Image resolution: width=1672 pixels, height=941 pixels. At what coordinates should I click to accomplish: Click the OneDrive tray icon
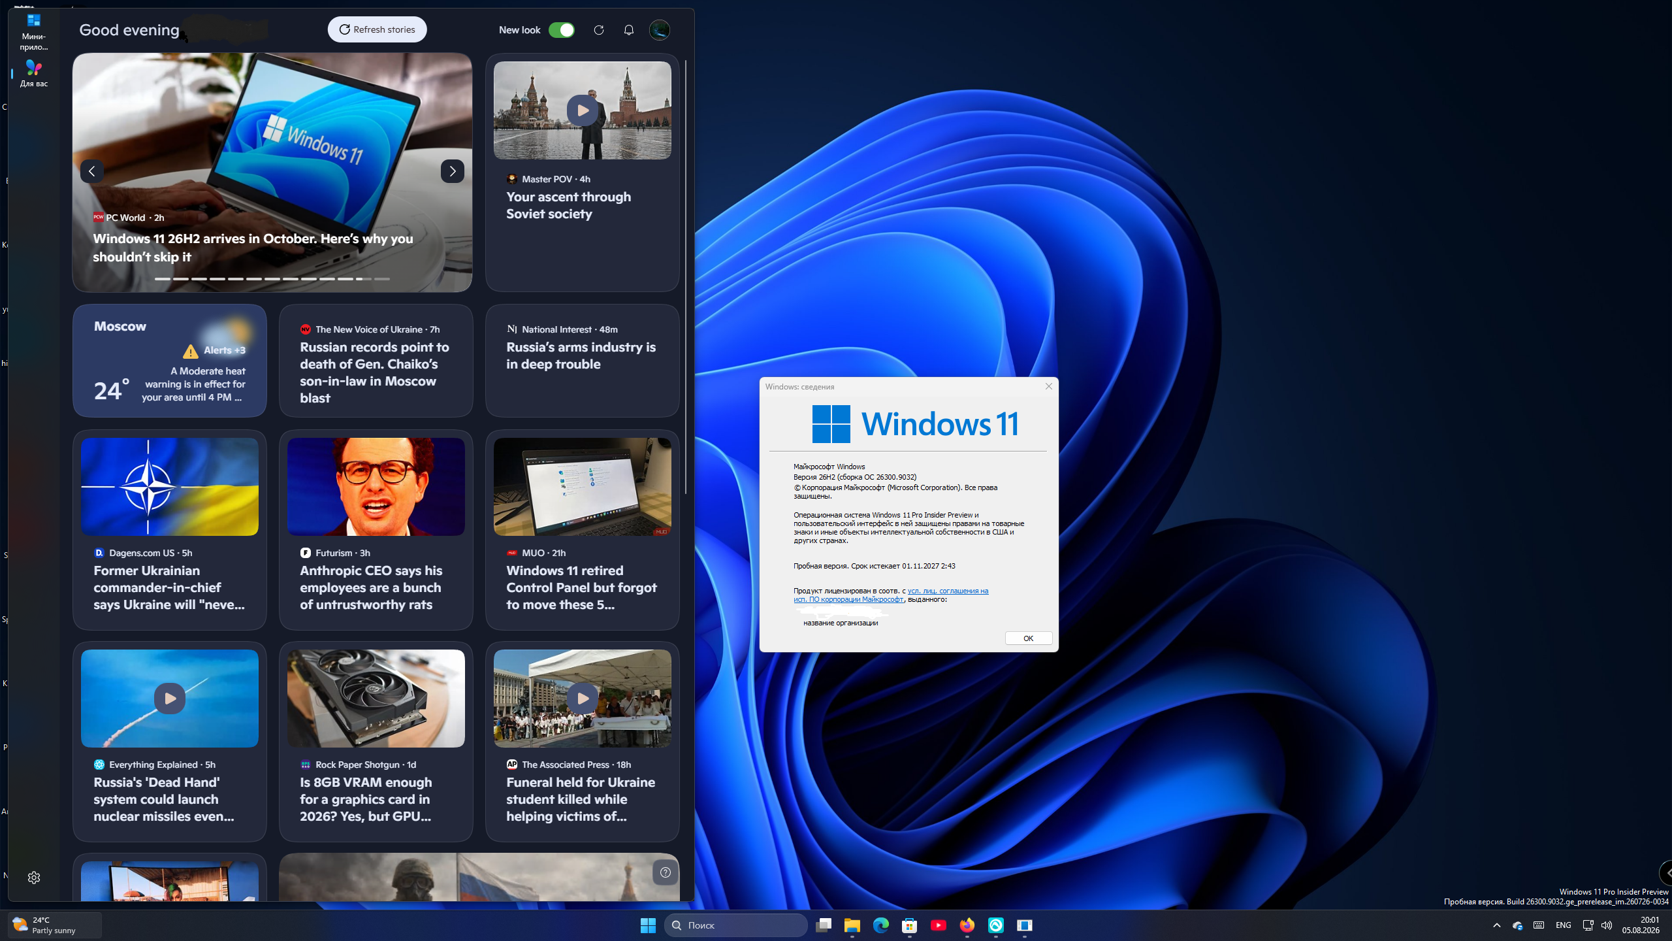click(x=1518, y=925)
